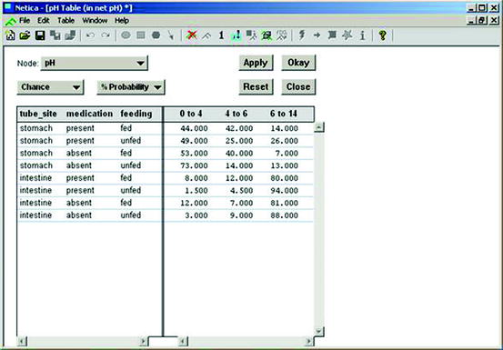
Task: Click the Okay button
Action: (298, 63)
